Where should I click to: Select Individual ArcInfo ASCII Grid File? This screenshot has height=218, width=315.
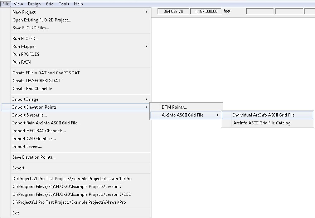tap(264, 115)
